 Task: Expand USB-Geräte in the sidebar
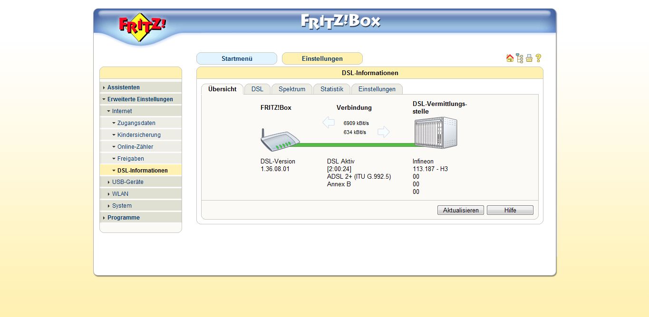141,182
